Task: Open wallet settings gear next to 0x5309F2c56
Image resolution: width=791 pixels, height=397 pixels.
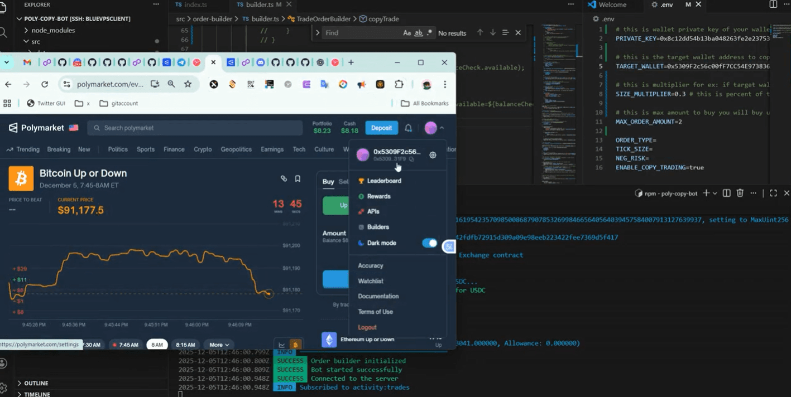Action: coord(433,155)
